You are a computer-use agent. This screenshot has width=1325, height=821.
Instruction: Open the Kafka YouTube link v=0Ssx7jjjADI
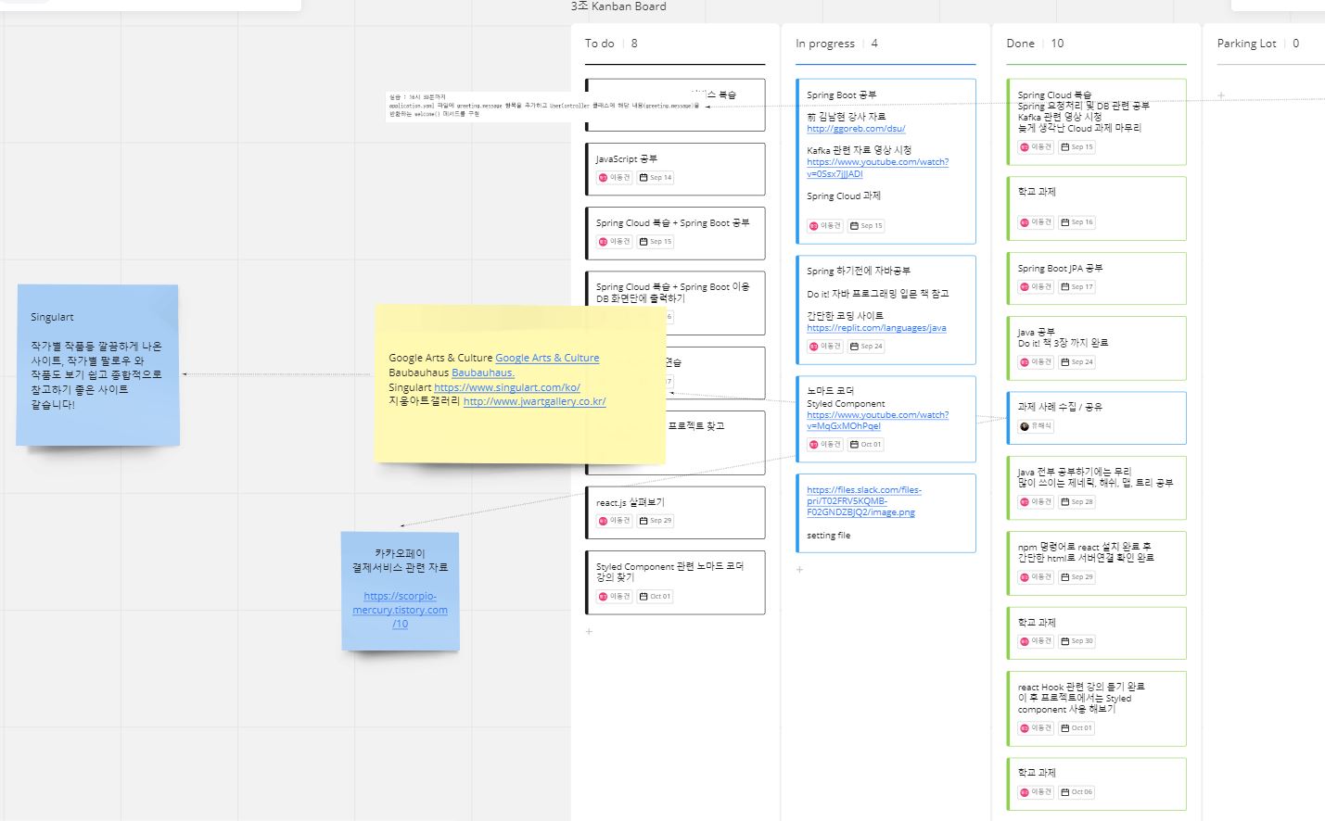877,168
